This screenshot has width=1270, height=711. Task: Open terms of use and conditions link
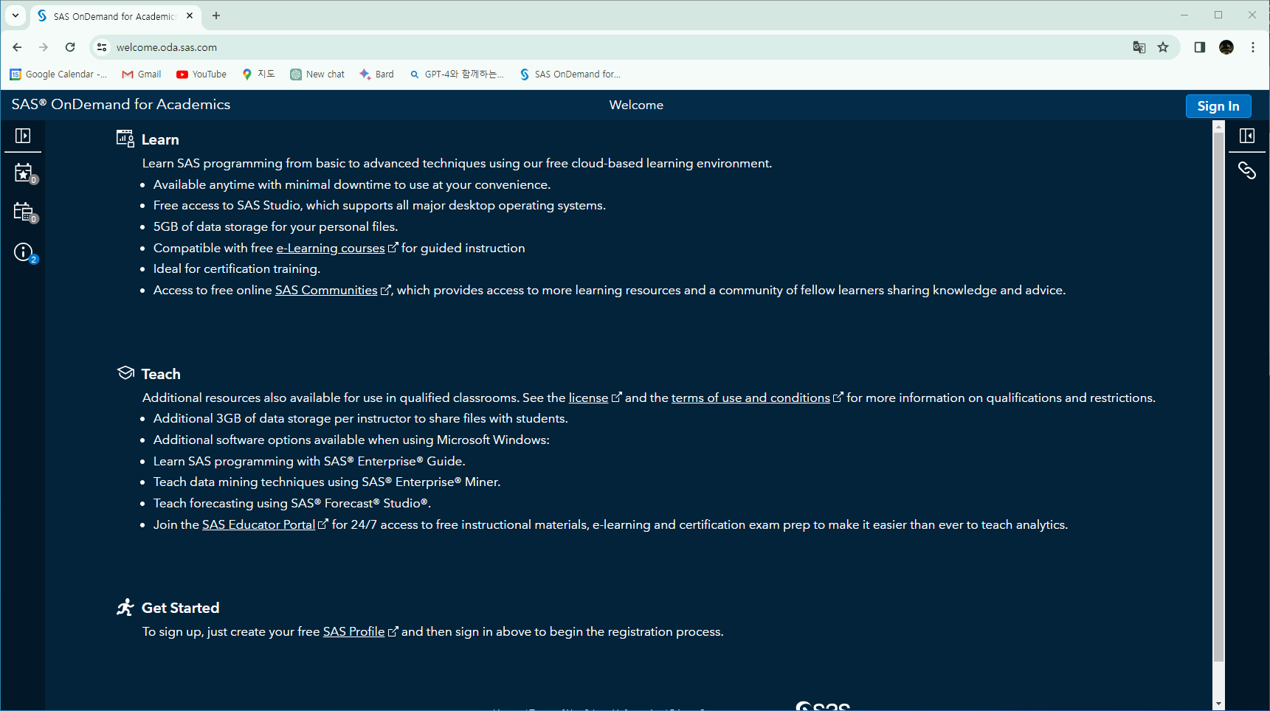click(750, 398)
